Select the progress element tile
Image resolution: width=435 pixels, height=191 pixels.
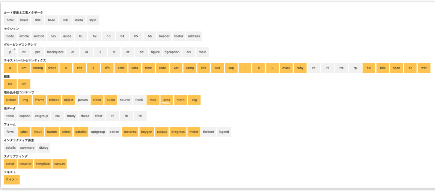coord(178,132)
